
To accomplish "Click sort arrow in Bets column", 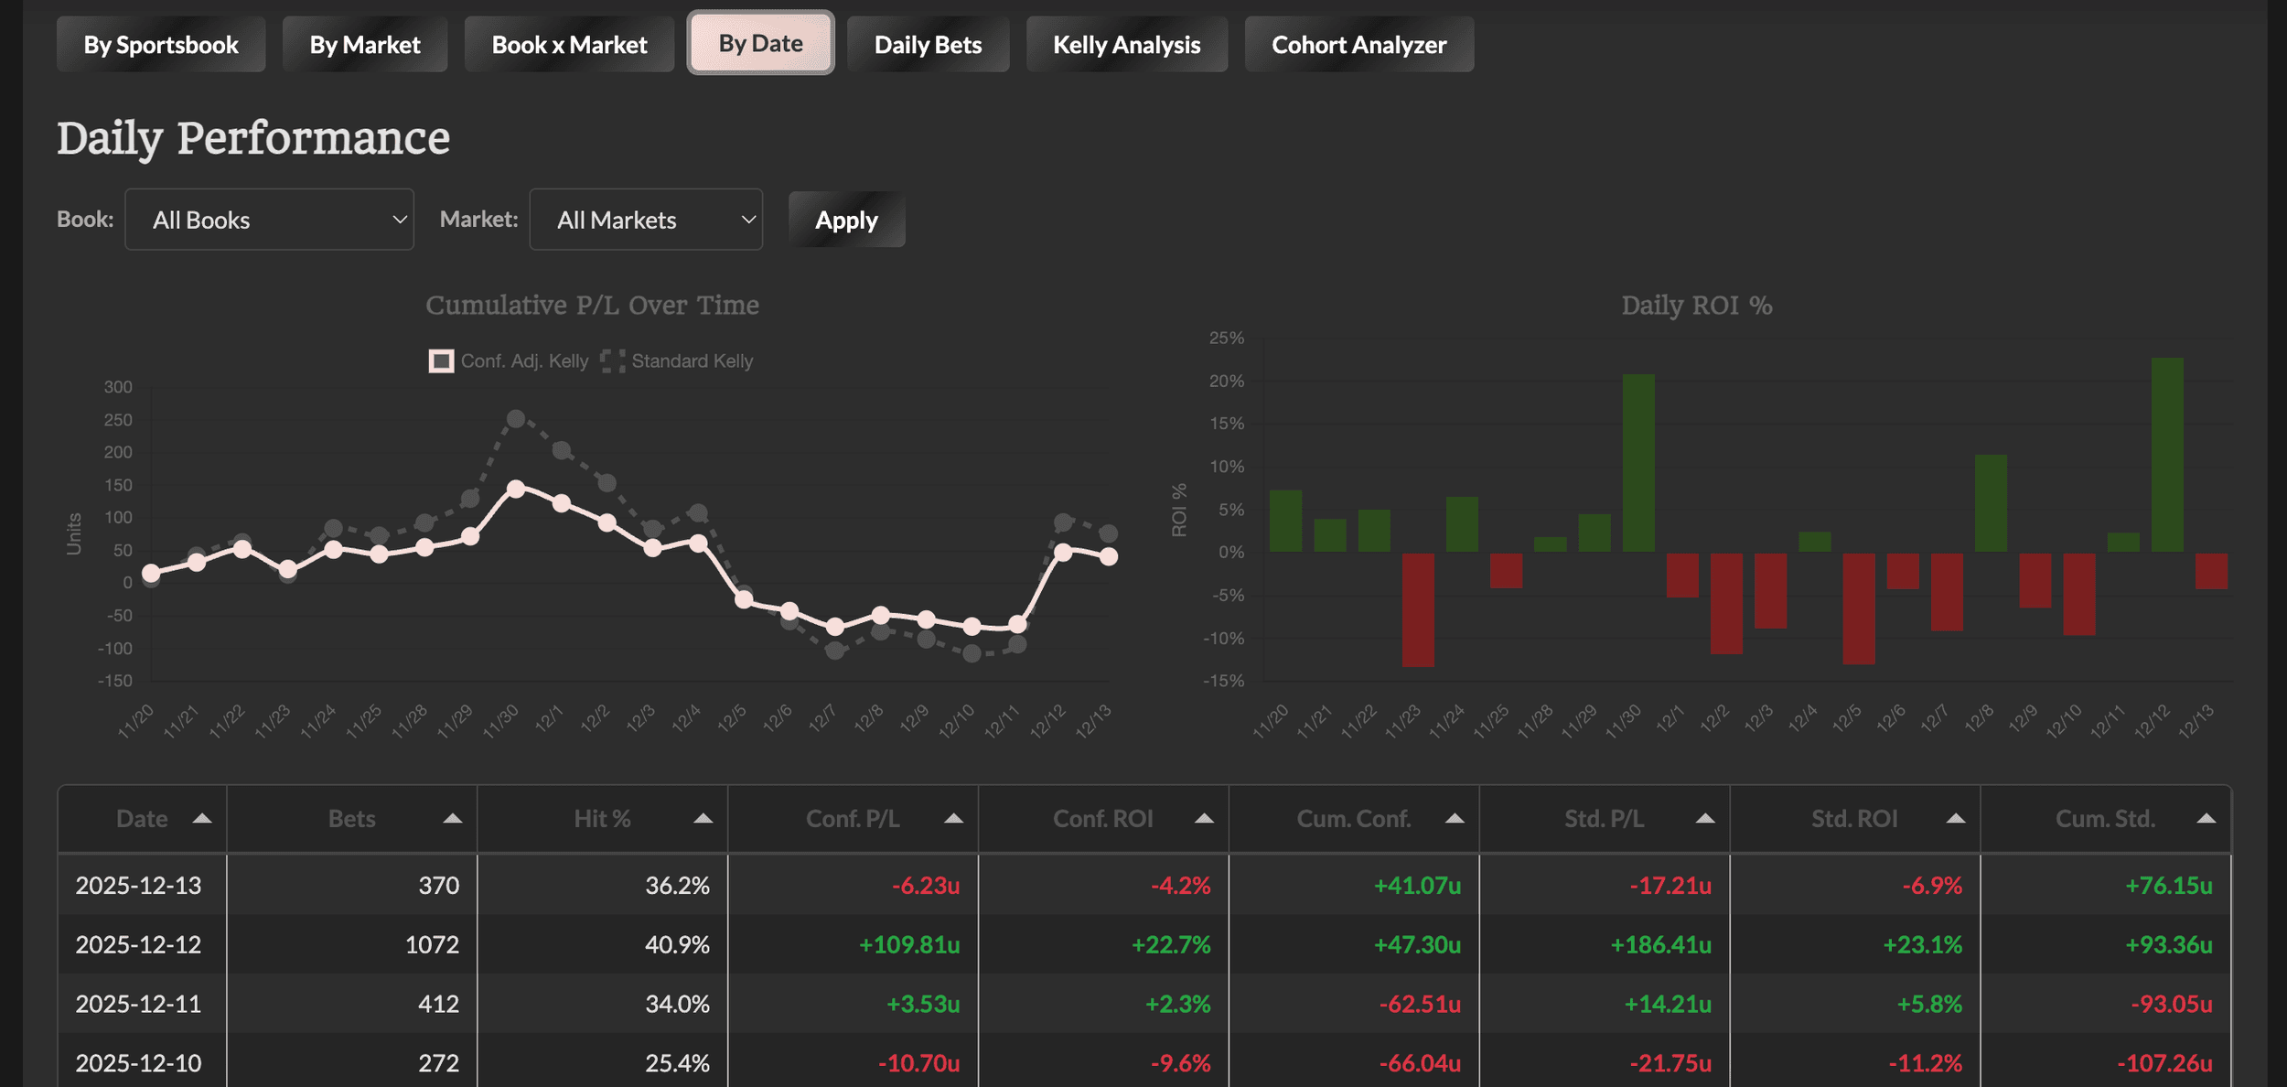I will pyautogui.click(x=452, y=819).
